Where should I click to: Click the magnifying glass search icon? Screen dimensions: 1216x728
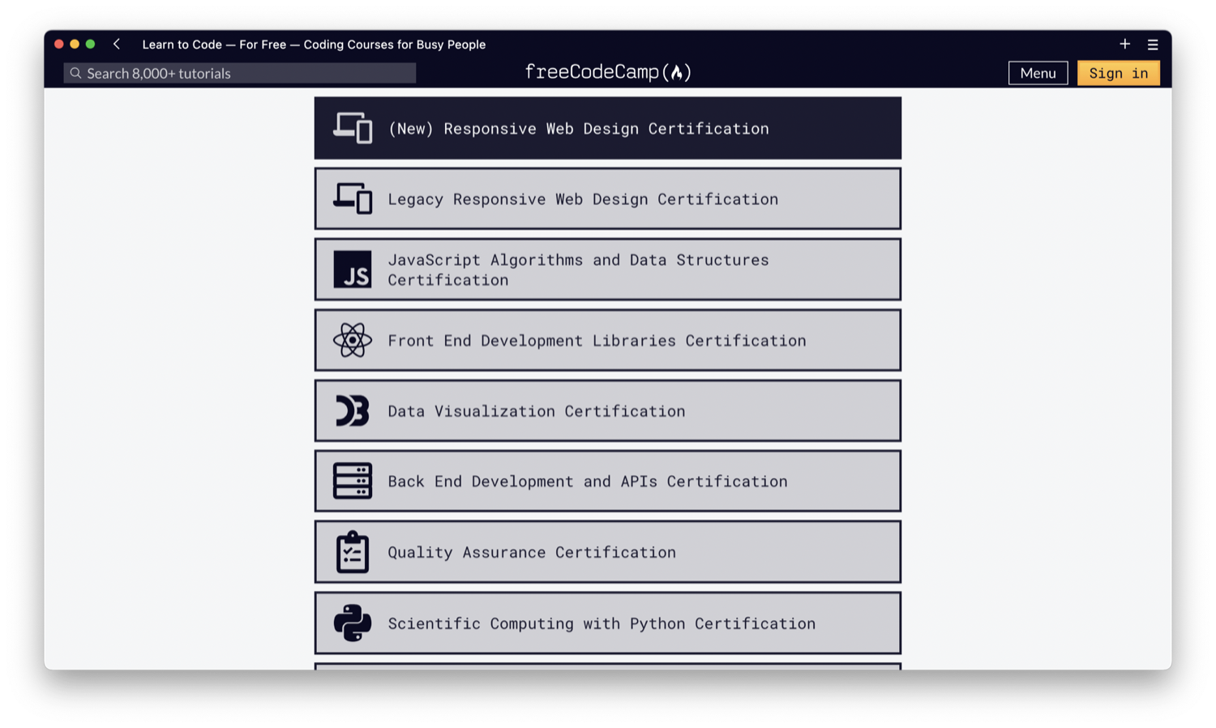point(75,73)
